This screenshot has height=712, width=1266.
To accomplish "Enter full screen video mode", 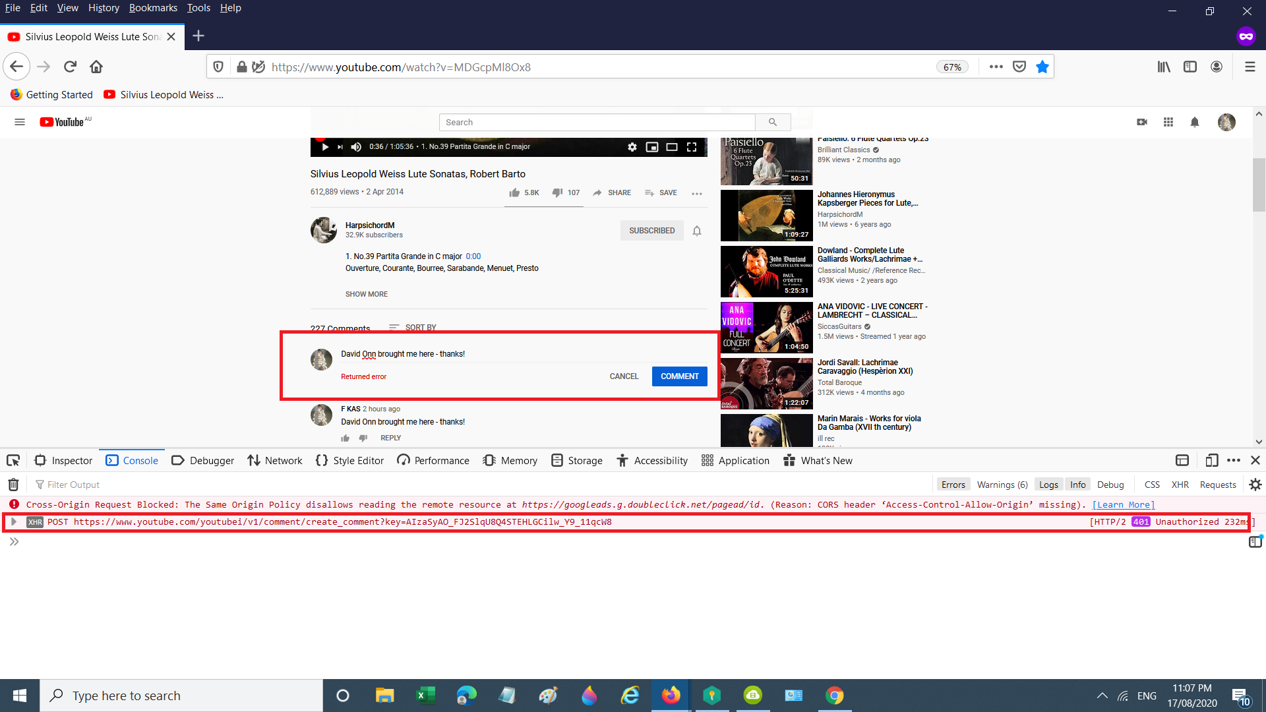I will coord(692,147).
